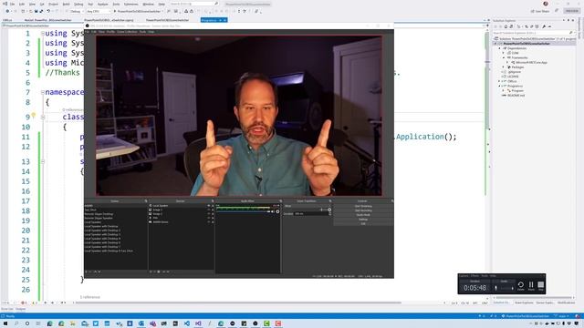Pin the Solution Explorer panel

tap(568, 20)
